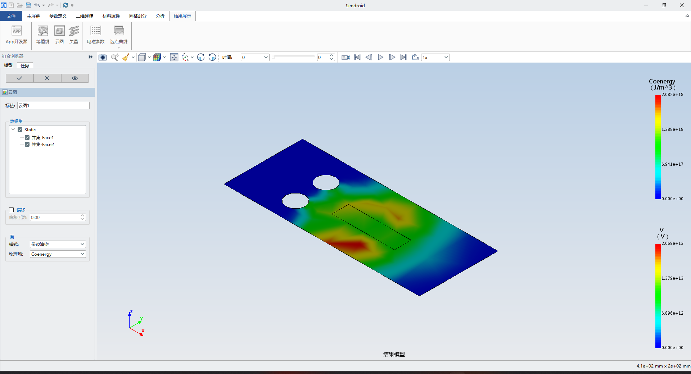This screenshot has width=691, height=374.
Task: Open the 电磁参数 electromagnetic parameters tool
Action: (96, 35)
